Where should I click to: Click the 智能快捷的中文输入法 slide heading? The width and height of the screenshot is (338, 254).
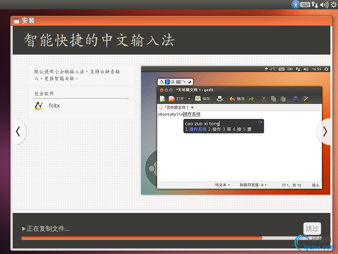[99, 40]
